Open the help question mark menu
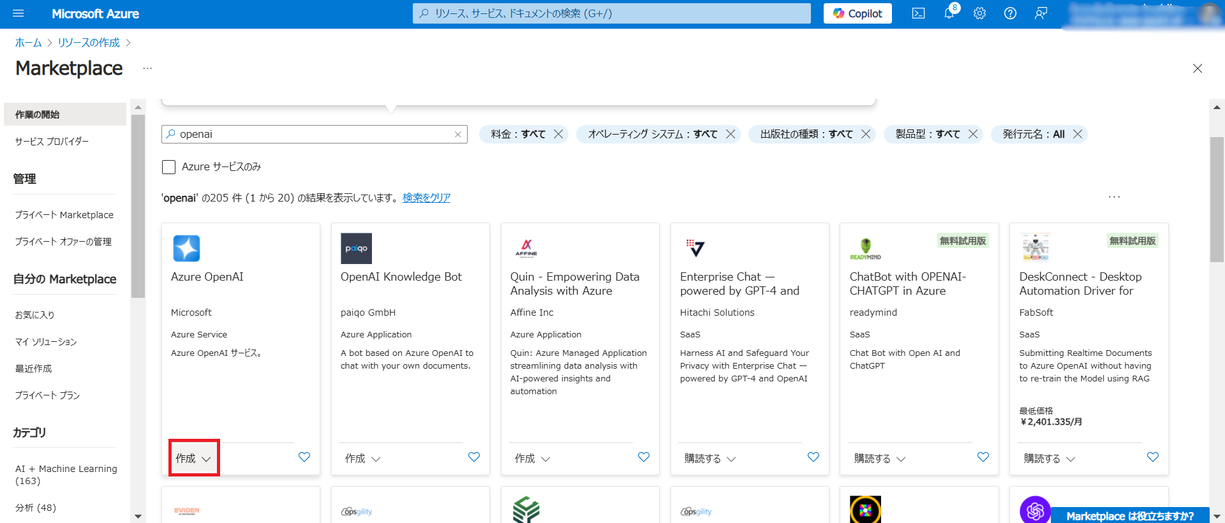Screen dimensions: 1225x523 (1010, 13)
